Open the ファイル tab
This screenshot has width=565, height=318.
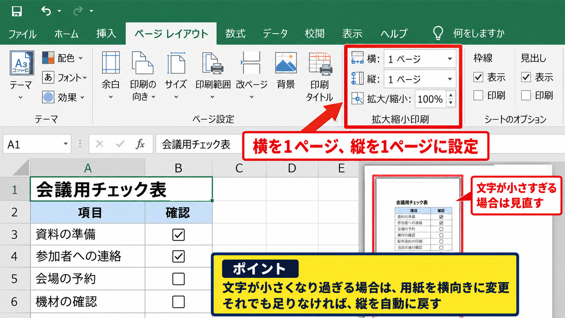point(22,34)
